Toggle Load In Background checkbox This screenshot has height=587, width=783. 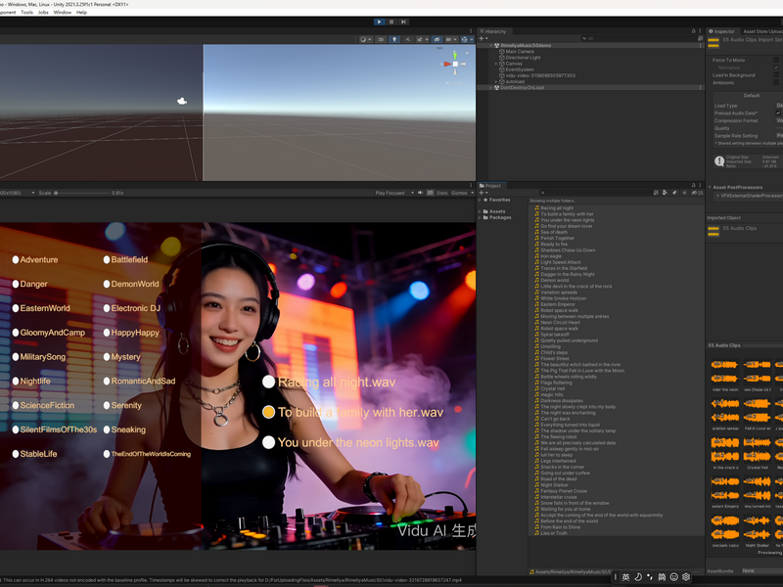pyautogui.click(x=776, y=75)
